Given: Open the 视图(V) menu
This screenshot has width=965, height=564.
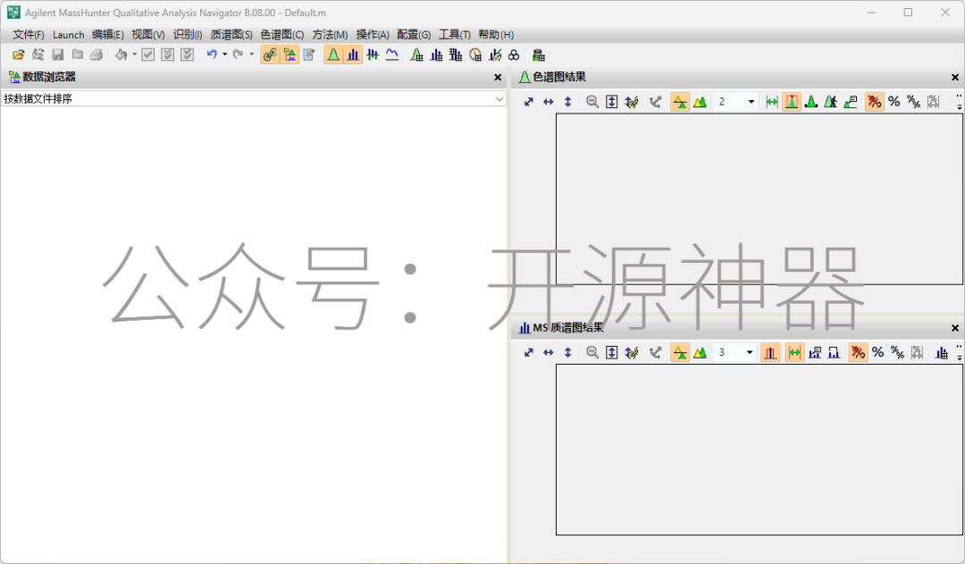Looking at the screenshot, I should pyautogui.click(x=147, y=35).
